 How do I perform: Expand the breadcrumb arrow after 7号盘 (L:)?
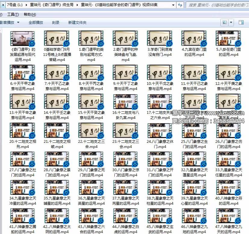point(26,5)
